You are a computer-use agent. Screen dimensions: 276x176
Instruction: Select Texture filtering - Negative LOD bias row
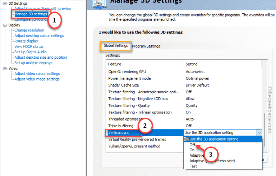184,99
